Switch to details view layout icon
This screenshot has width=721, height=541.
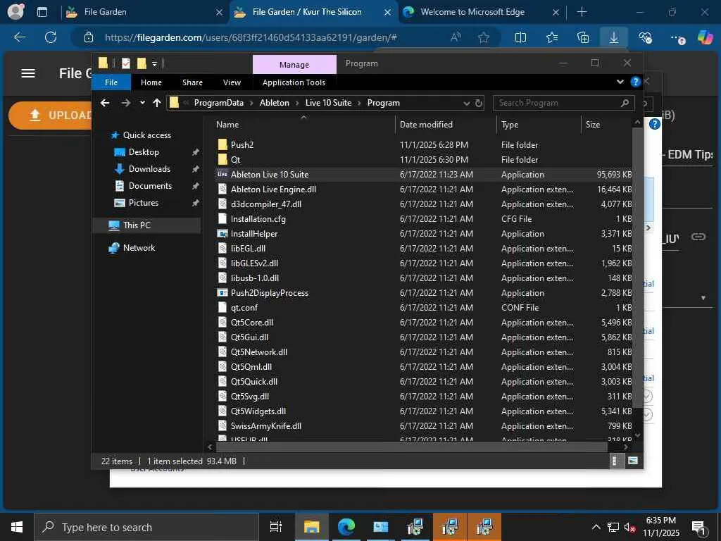pyautogui.click(x=615, y=461)
